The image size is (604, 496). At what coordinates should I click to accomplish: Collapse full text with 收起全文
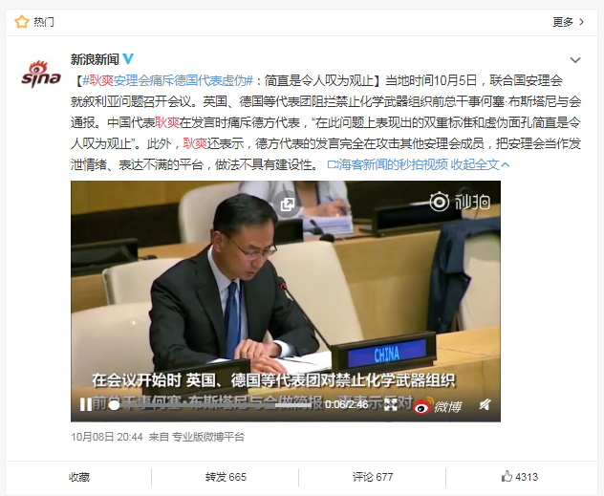pos(480,164)
